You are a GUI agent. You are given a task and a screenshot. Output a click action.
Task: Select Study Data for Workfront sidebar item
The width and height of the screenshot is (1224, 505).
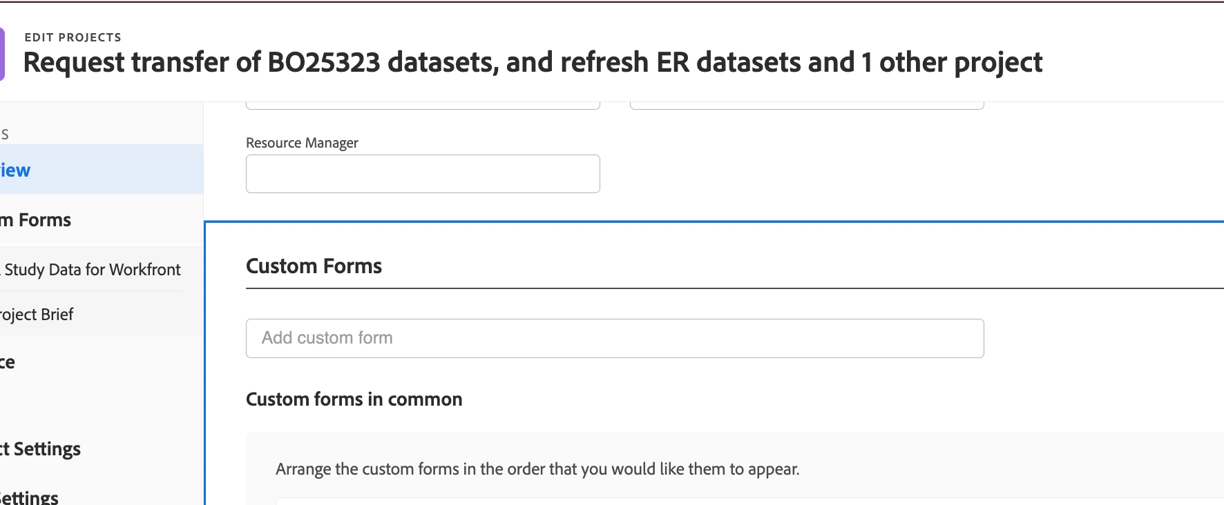[x=92, y=270]
